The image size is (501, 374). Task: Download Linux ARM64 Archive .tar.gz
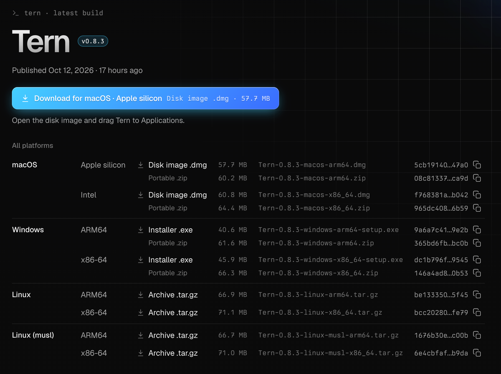(168, 295)
